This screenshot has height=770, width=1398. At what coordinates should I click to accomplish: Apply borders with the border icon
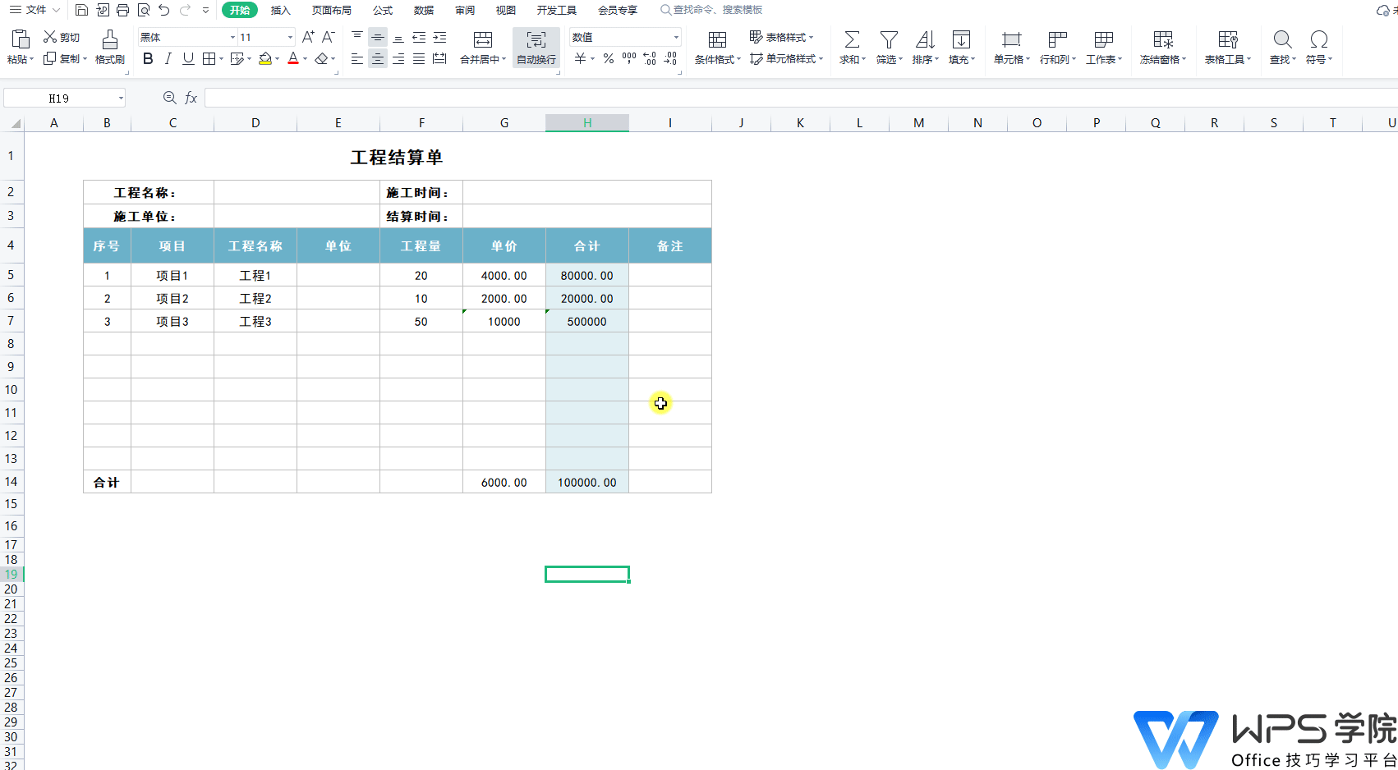point(209,58)
